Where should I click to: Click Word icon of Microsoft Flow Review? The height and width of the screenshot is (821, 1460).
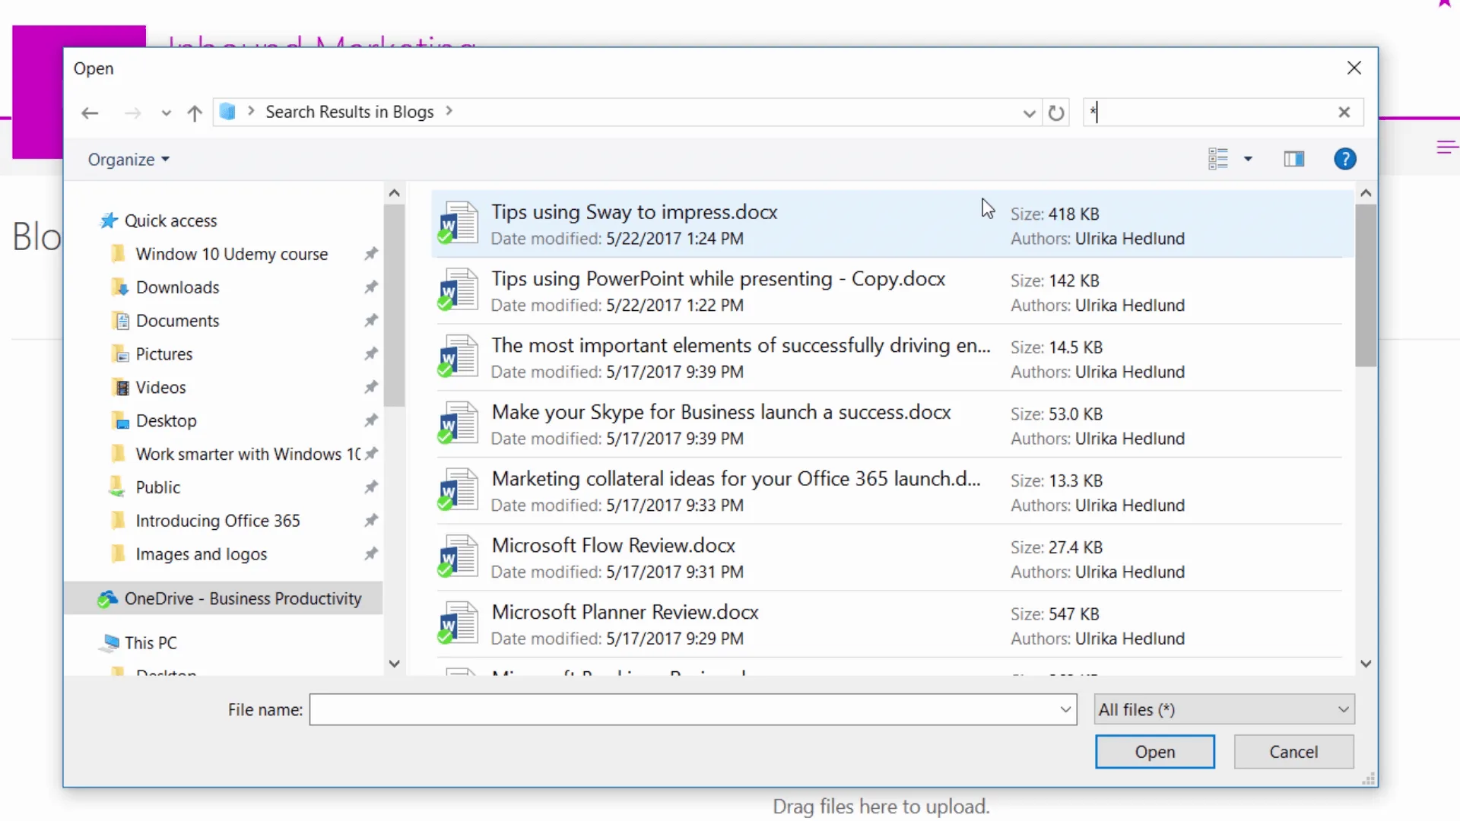458,556
